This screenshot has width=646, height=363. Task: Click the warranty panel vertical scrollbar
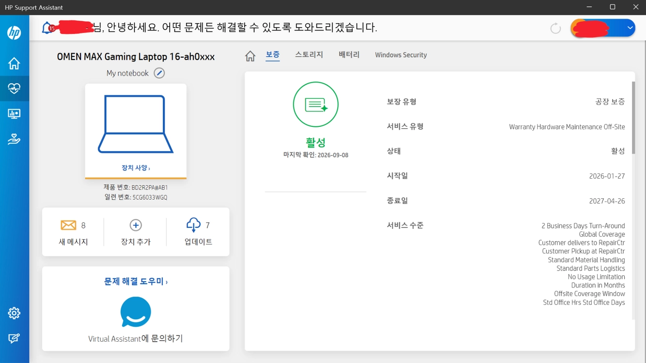pos(633,118)
